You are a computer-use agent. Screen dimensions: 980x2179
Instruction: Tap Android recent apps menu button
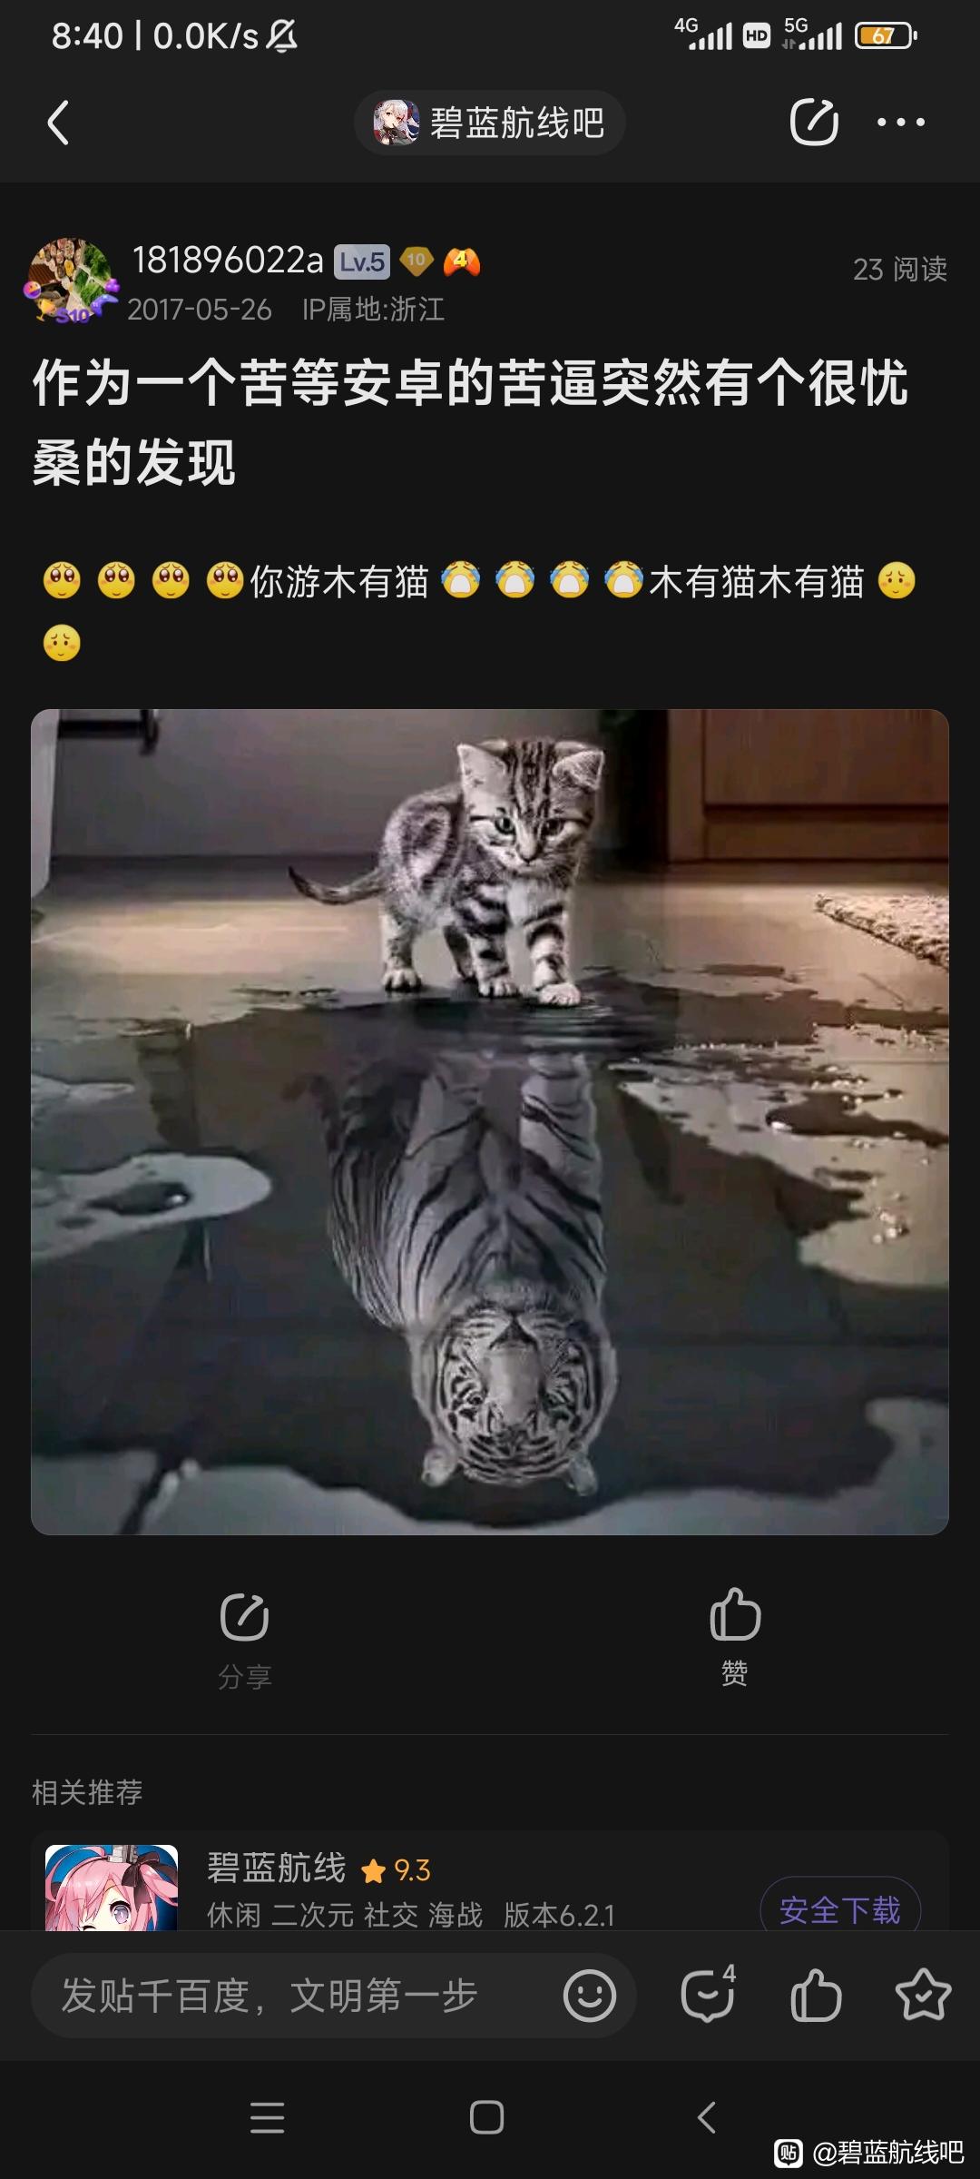(268, 2117)
